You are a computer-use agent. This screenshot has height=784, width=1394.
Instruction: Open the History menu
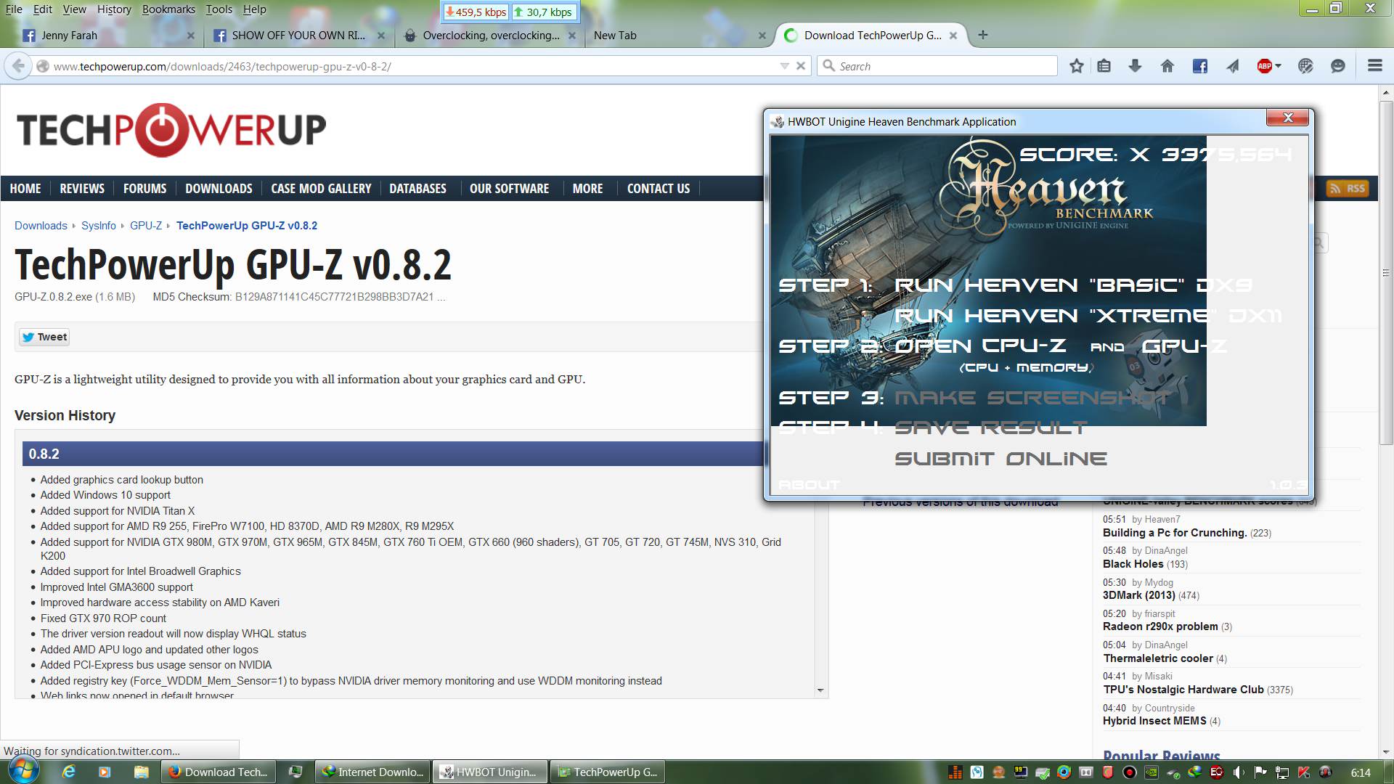(x=114, y=9)
